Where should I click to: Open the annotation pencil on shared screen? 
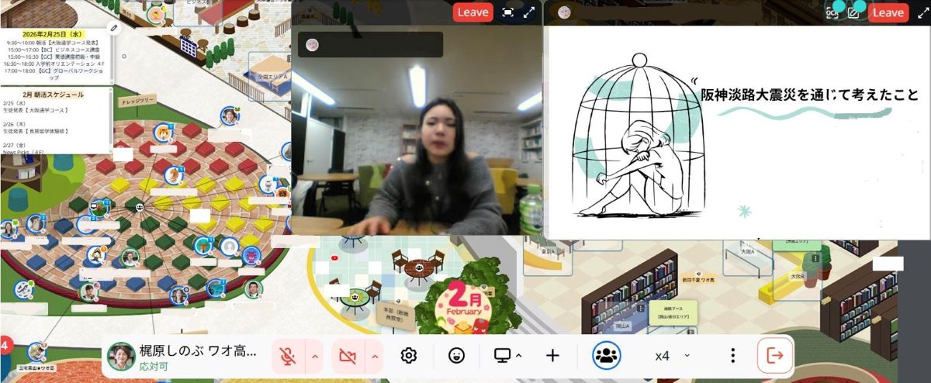853,12
